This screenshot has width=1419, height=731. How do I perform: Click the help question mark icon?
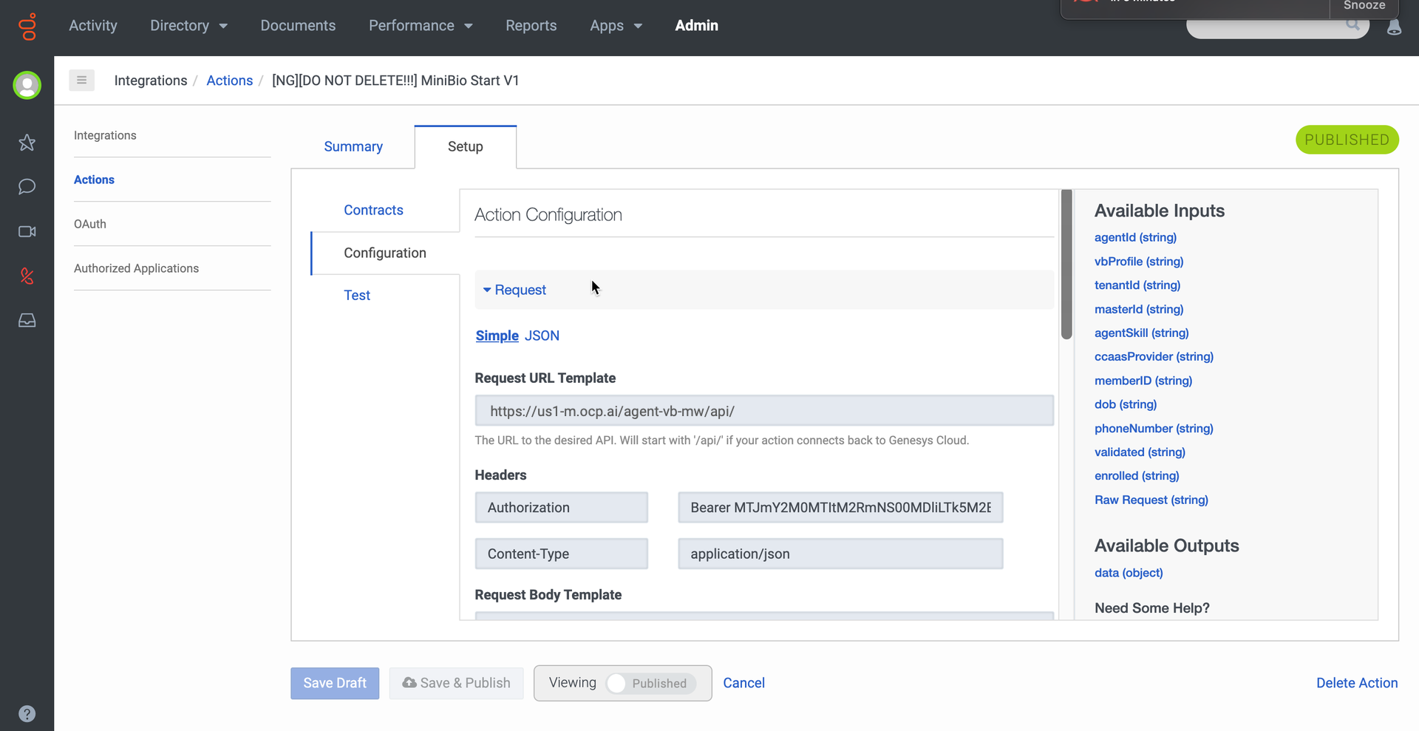pyautogui.click(x=27, y=714)
